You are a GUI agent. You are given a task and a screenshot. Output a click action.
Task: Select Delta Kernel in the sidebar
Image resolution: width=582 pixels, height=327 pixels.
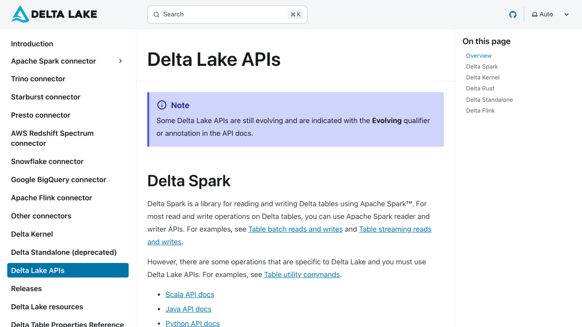(x=32, y=234)
